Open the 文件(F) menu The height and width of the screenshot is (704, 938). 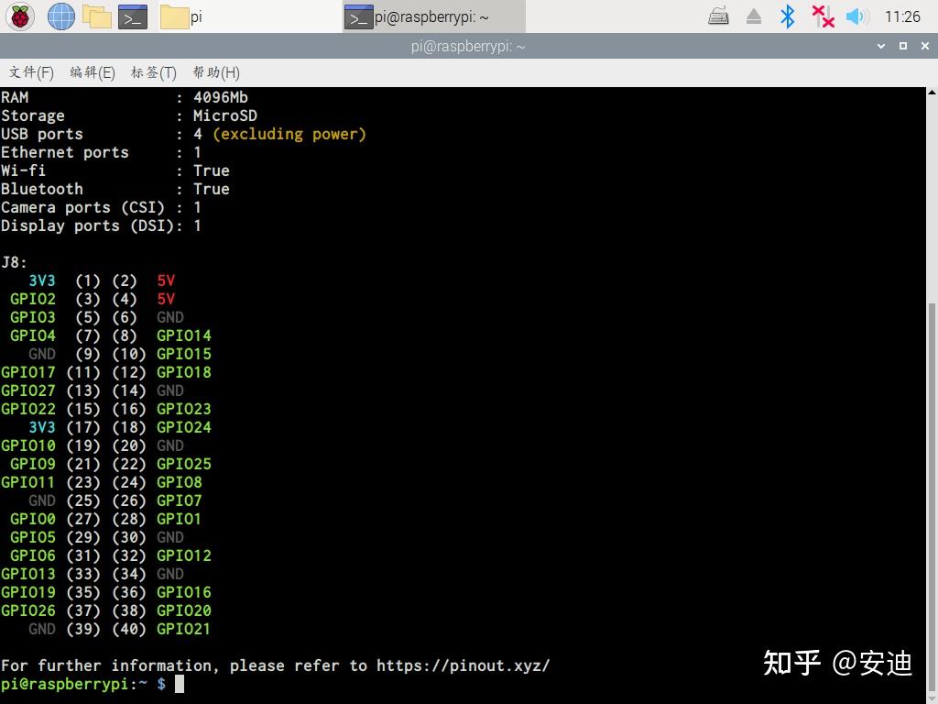click(30, 72)
